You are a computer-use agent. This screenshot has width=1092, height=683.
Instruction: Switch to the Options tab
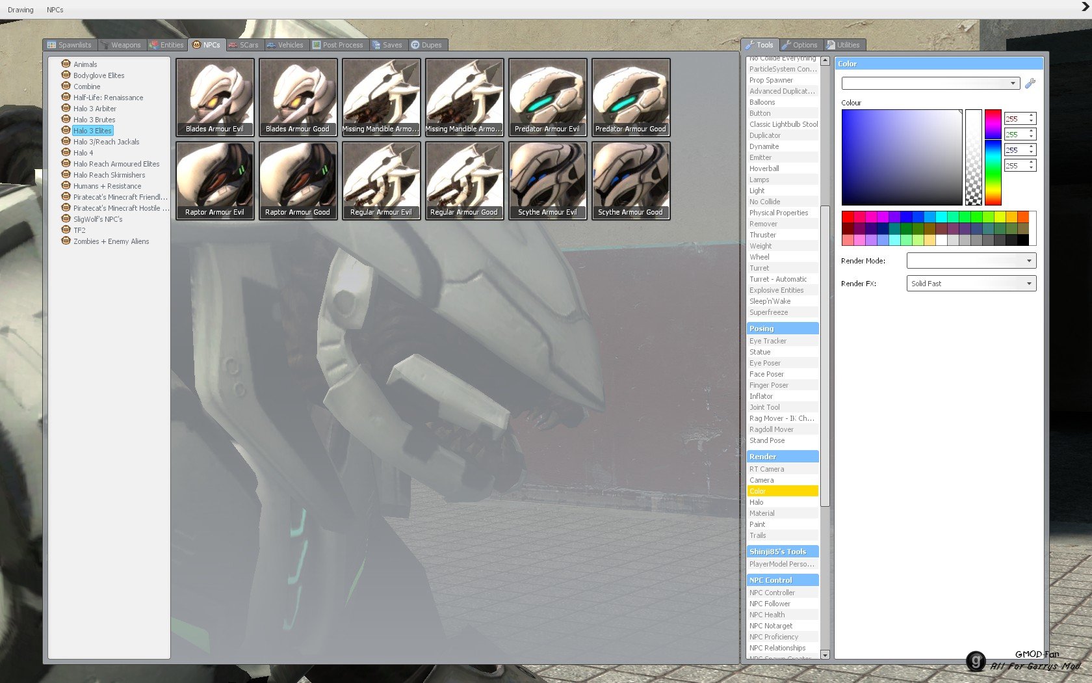[800, 45]
